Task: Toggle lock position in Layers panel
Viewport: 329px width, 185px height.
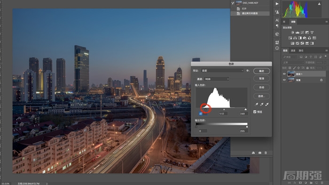Action: click(x=298, y=68)
